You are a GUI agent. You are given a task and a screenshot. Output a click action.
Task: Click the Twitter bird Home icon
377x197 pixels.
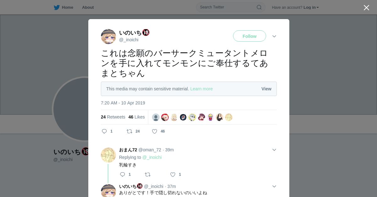[x=57, y=8]
